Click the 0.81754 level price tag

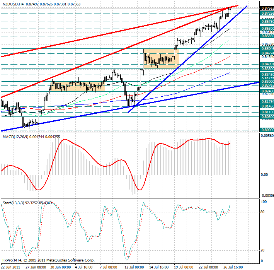(267, 102)
